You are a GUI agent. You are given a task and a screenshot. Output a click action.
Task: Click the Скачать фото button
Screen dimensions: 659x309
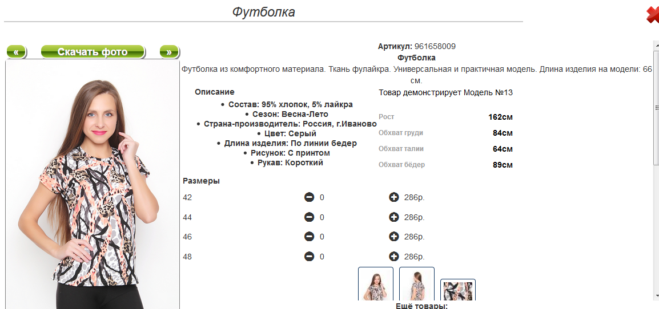tap(93, 52)
